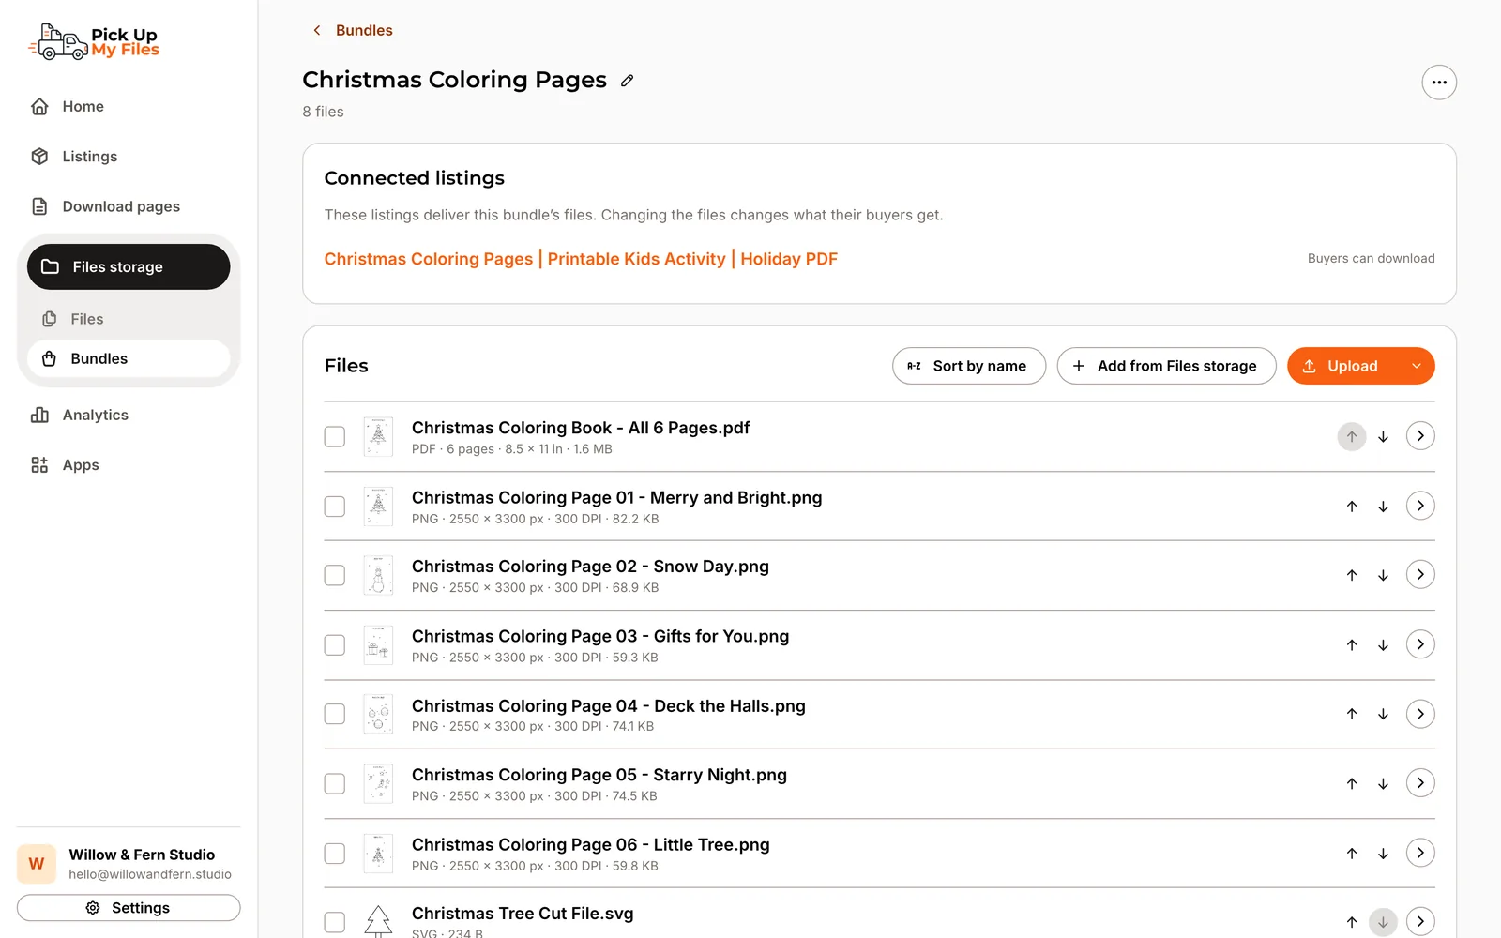The width and height of the screenshot is (1501, 938).
Task: Click Add from Files storage button
Action: point(1166,366)
